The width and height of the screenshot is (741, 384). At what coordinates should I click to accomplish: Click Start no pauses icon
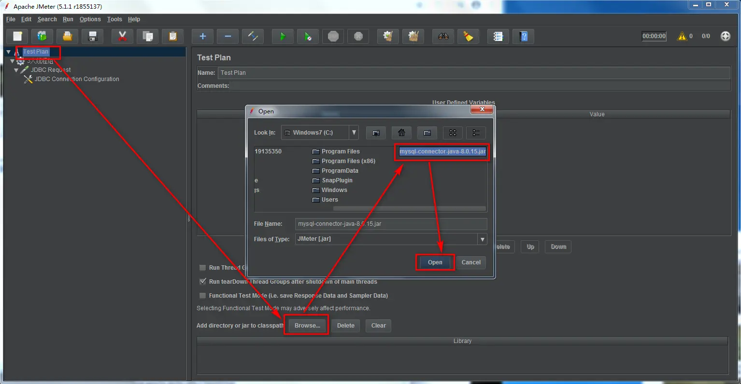[308, 36]
